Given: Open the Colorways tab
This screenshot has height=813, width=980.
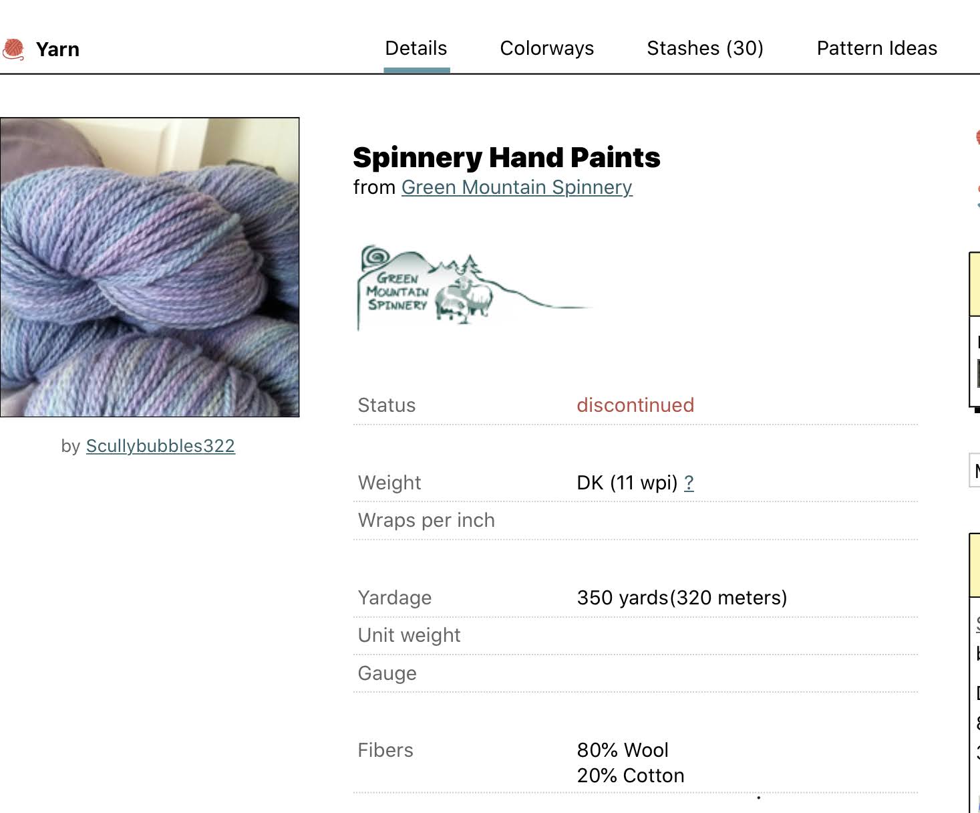Looking at the screenshot, I should click(547, 48).
